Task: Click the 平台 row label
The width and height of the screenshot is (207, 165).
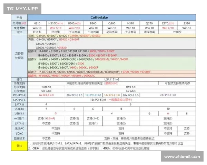Action: coord(19,18)
